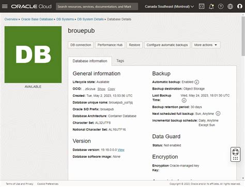
Task: Select 'Object Storage' backup destination value
Action: coord(194,89)
